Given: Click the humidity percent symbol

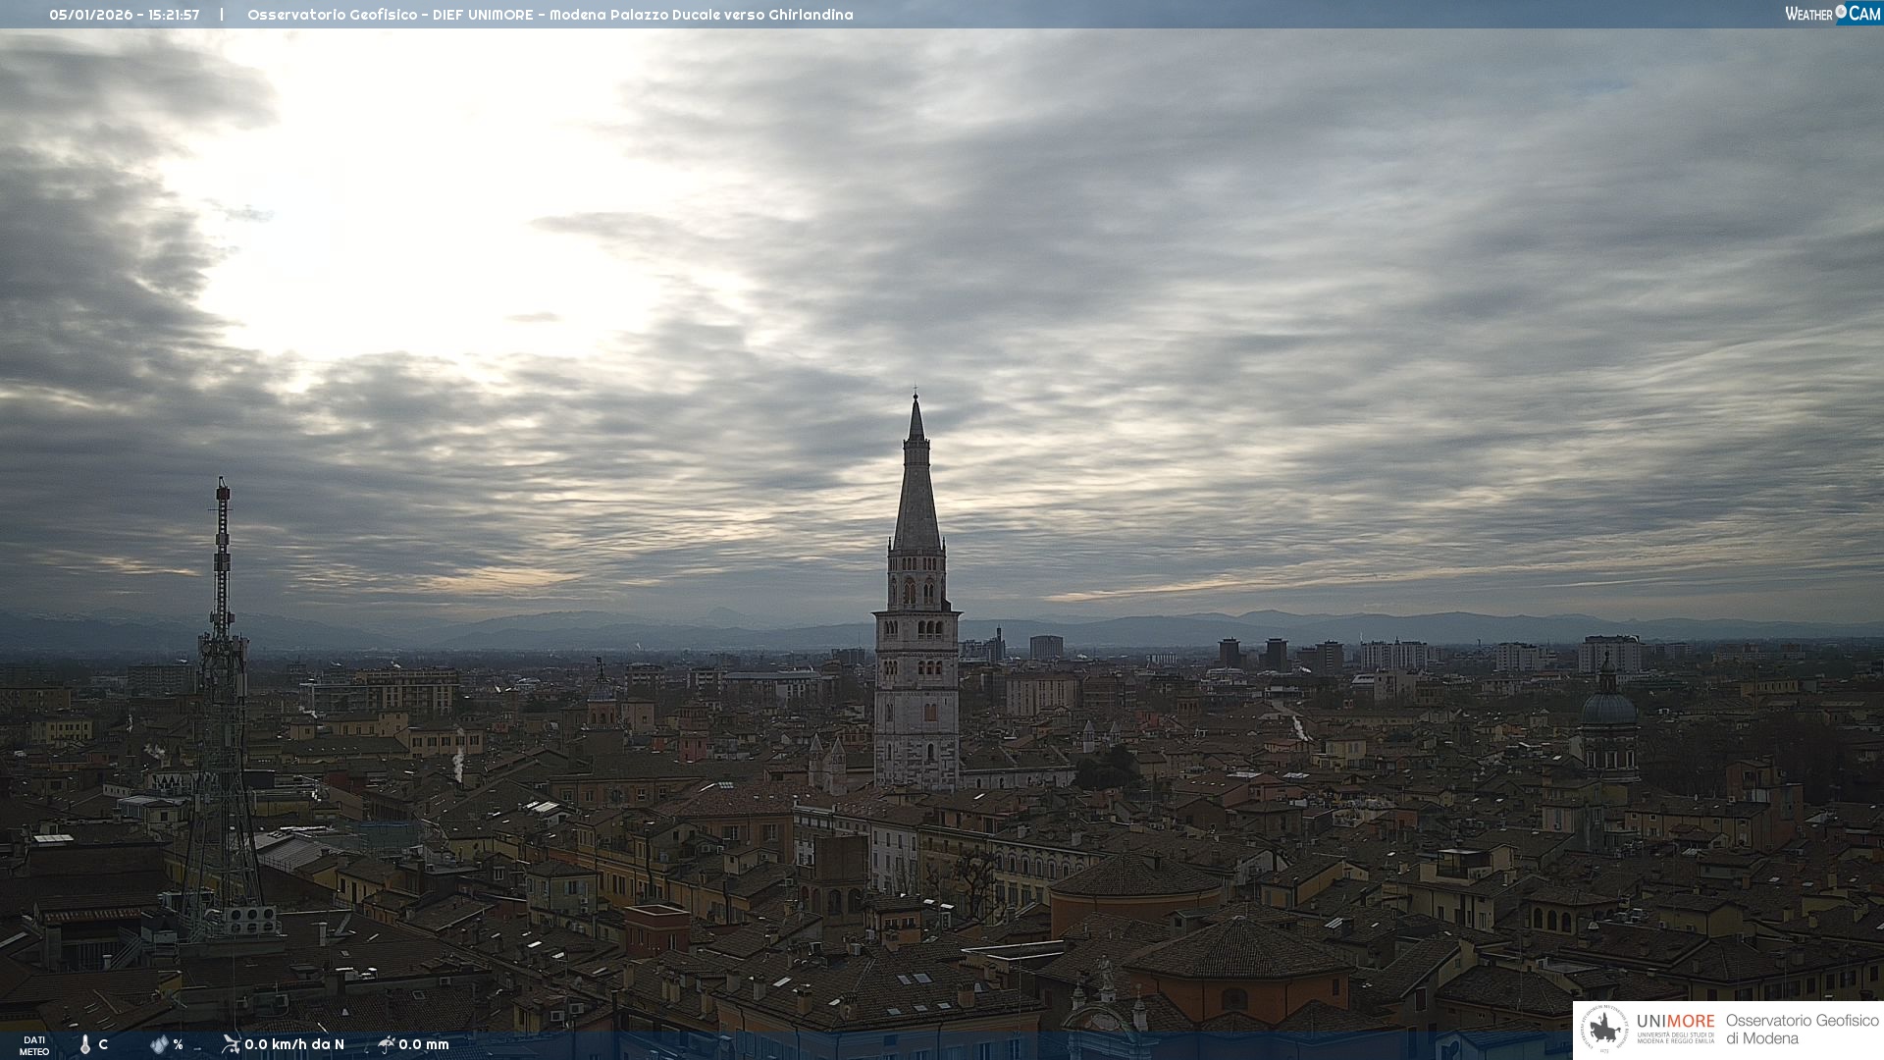Looking at the screenshot, I should (178, 1044).
